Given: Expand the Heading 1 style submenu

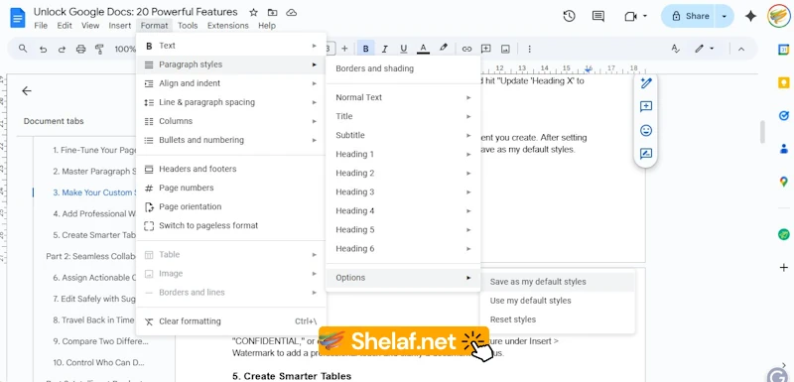Looking at the screenshot, I should [403, 155].
